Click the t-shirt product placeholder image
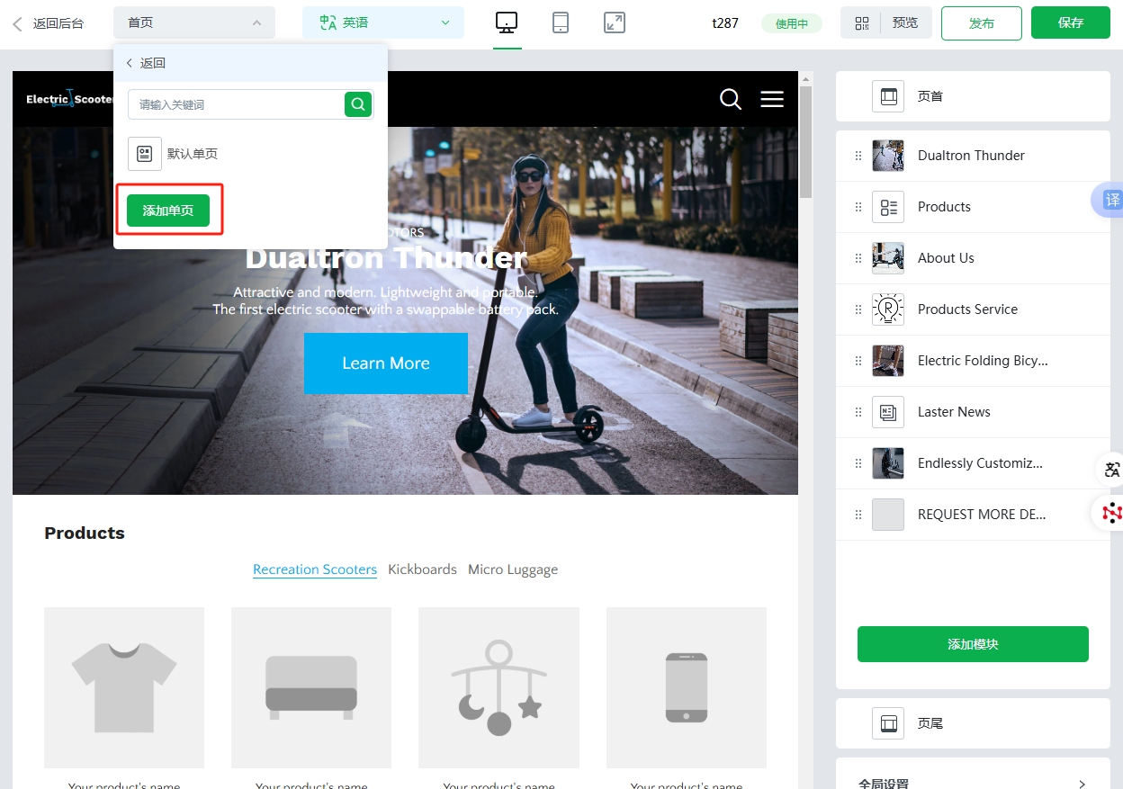Viewport: 1123px width, 789px height. pos(124,687)
